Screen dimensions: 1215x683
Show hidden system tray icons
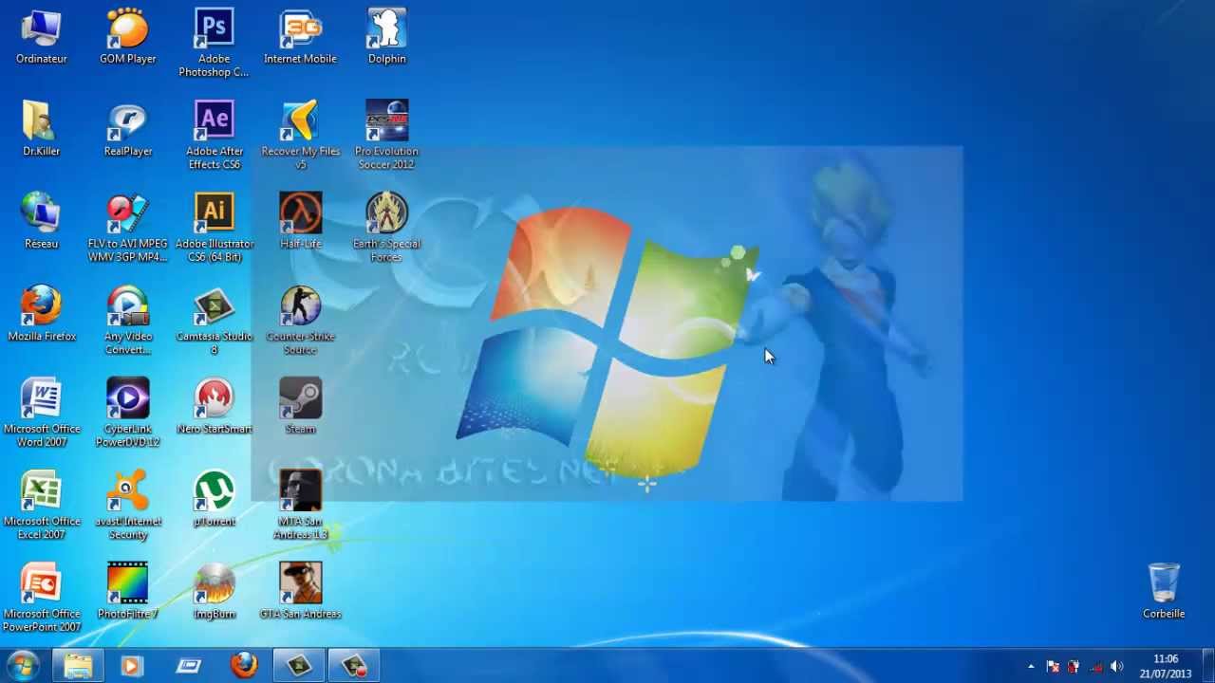coord(1031,667)
